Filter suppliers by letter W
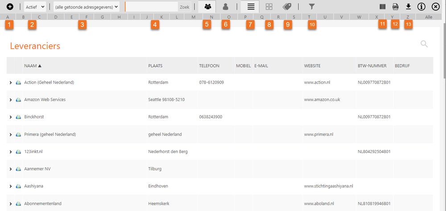The image size is (446, 211). 359,17
